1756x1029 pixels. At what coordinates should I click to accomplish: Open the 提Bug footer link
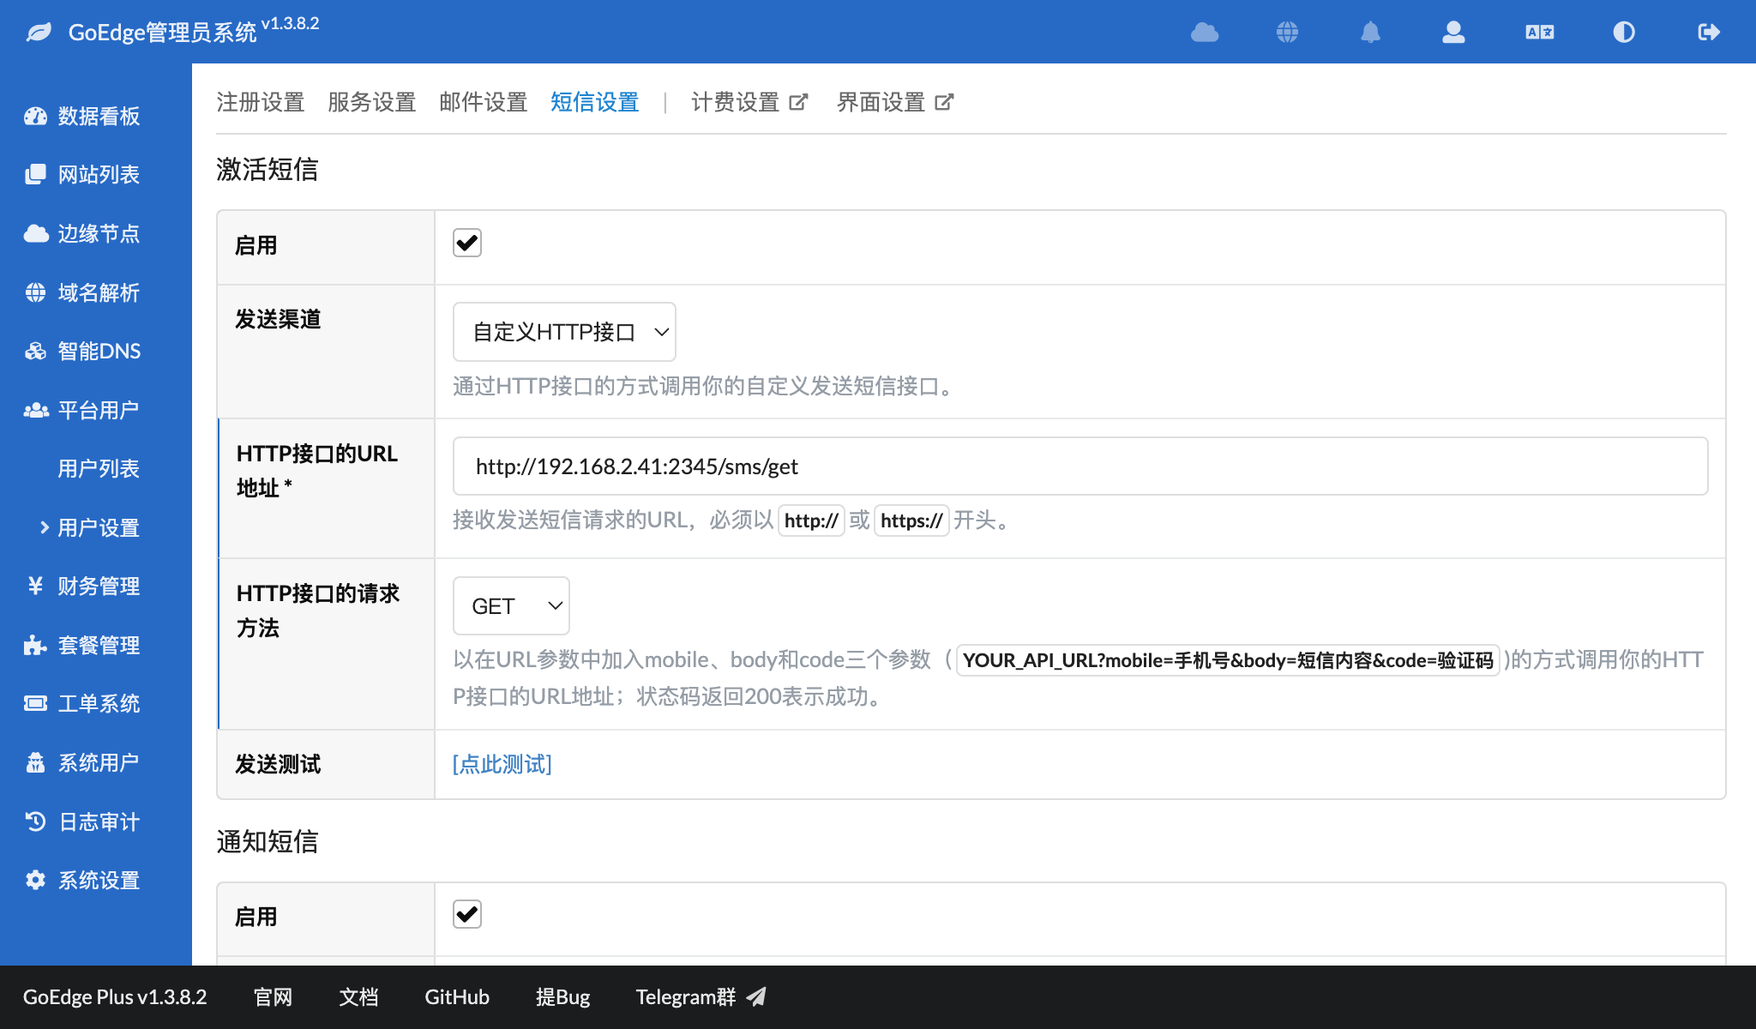tap(563, 996)
